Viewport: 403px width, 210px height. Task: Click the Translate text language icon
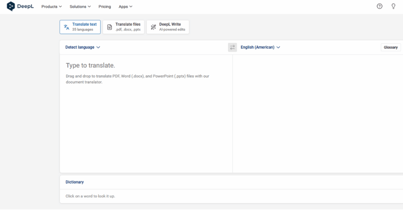click(x=67, y=27)
